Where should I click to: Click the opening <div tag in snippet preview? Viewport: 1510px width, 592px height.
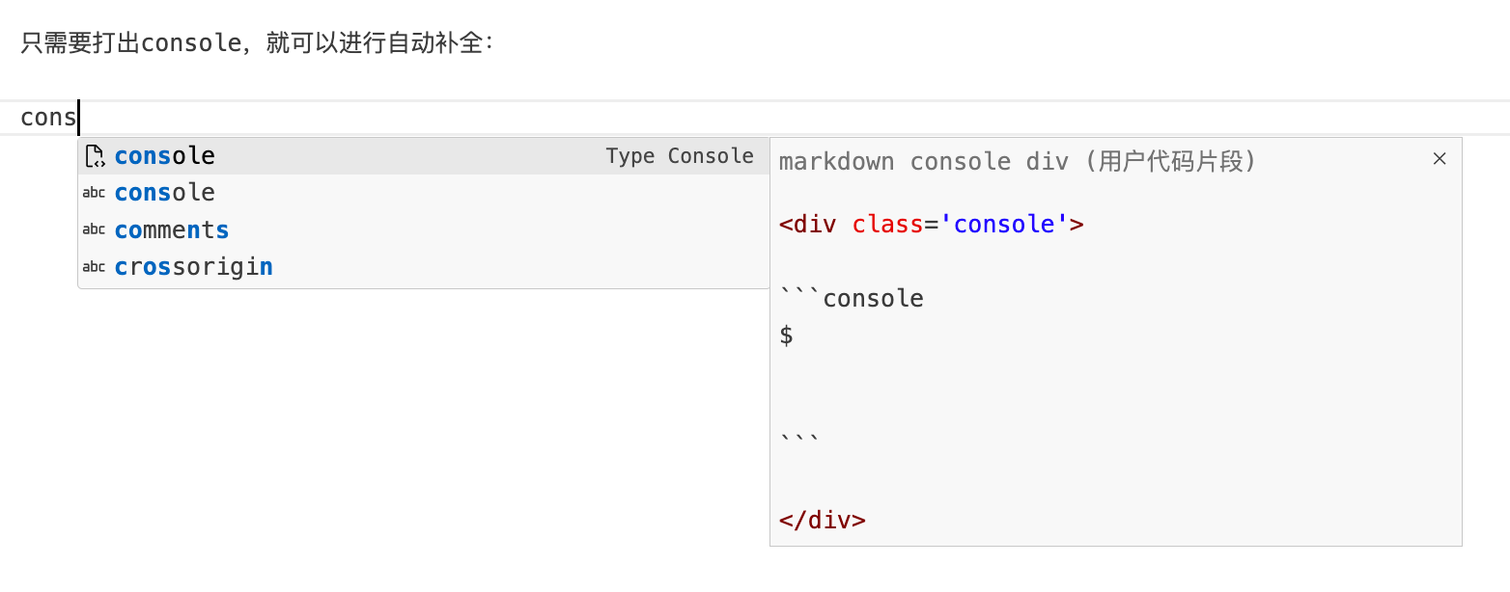[808, 225]
